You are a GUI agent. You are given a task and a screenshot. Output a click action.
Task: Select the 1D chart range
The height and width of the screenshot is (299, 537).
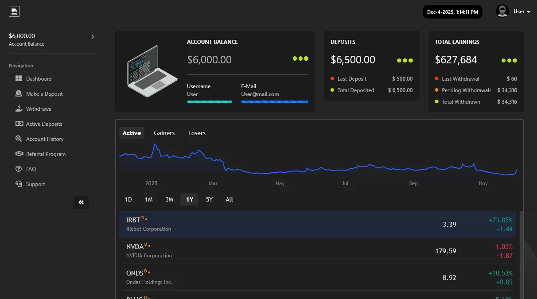(128, 199)
